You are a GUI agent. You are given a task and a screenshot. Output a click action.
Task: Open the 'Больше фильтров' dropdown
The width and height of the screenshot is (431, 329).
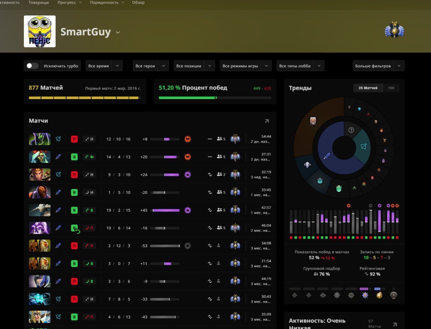point(378,66)
